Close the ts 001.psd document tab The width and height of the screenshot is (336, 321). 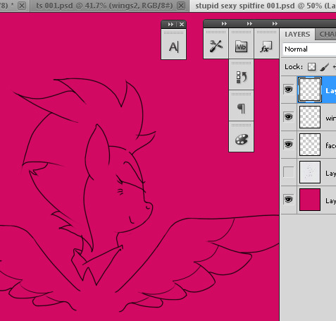[181, 6]
